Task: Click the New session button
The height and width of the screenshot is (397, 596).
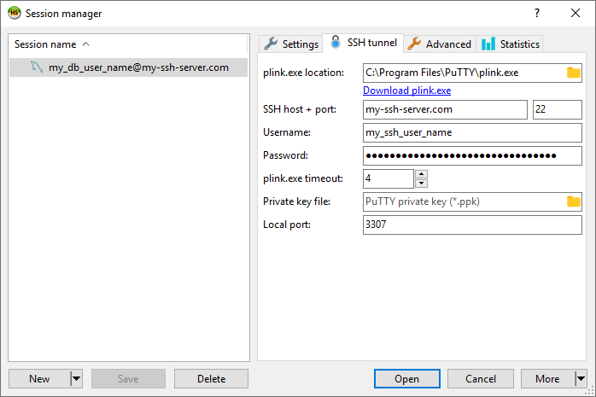Action: tap(39, 379)
